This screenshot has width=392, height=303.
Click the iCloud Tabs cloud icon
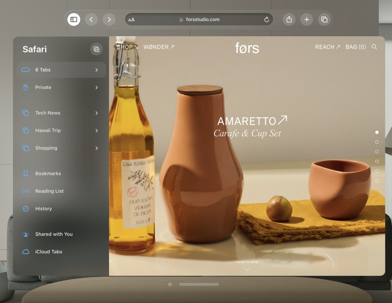pyautogui.click(x=26, y=252)
